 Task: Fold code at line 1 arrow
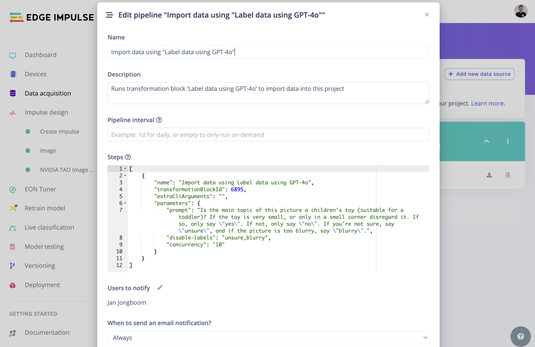click(x=125, y=169)
